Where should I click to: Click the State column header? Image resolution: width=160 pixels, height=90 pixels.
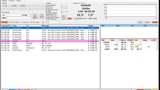point(146,40)
